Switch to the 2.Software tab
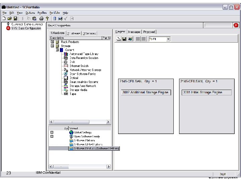Image resolution: width=241 pixels, height=180 pixels. coord(74,33)
